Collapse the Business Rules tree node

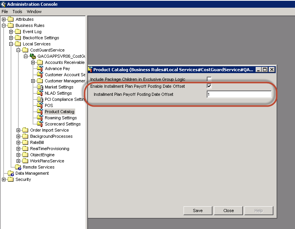pos(4,25)
